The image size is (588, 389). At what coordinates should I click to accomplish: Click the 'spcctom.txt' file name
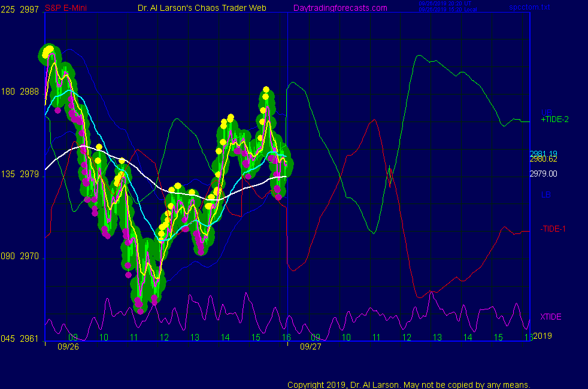pyautogui.click(x=529, y=7)
